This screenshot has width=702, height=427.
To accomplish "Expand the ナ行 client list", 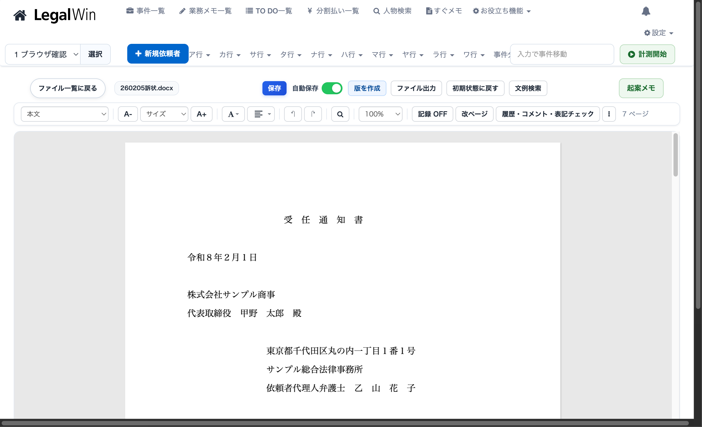I will [x=321, y=54].
